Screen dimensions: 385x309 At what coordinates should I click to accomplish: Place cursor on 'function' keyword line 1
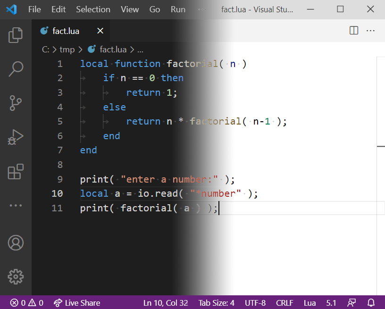[x=137, y=64]
